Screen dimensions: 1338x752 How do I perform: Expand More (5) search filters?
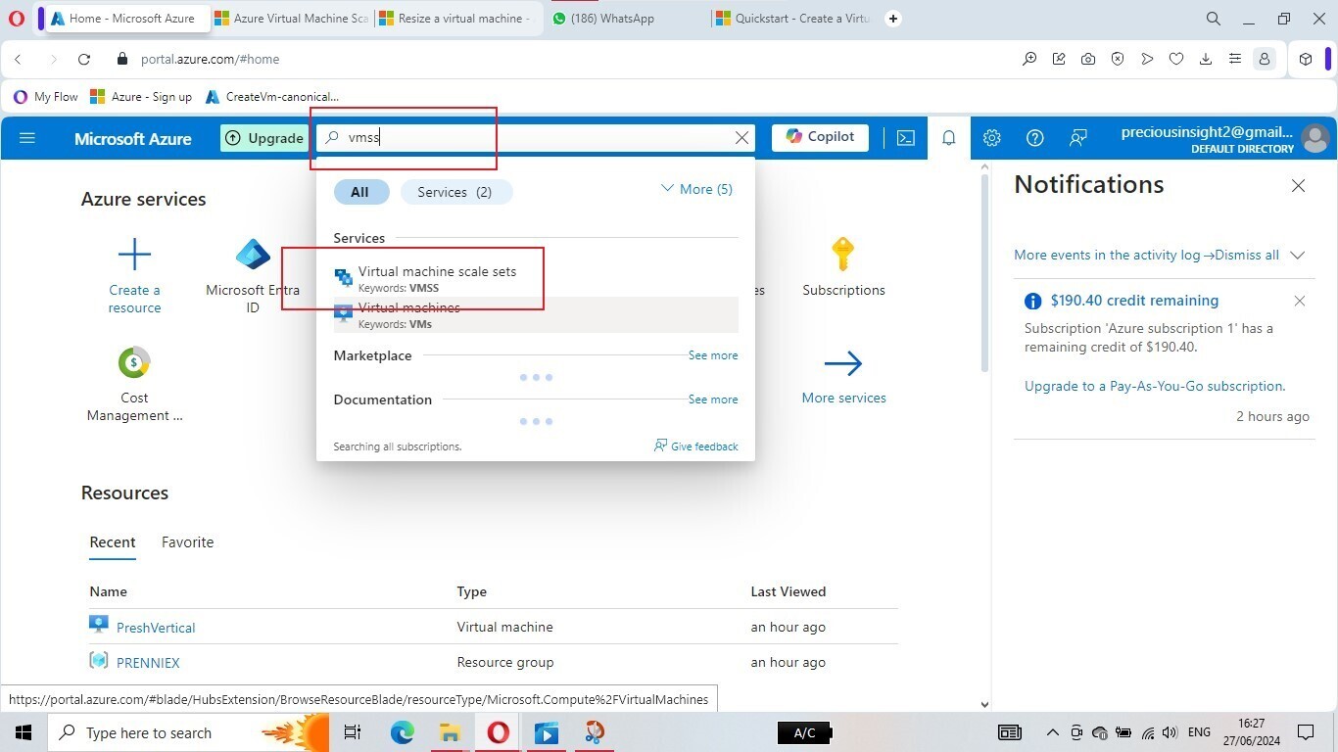[x=696, y=189]
